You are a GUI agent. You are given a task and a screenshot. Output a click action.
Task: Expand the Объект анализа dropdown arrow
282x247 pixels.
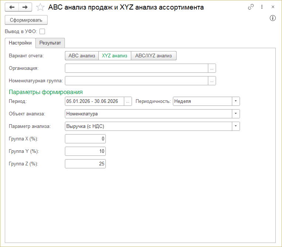coord(236,114)
